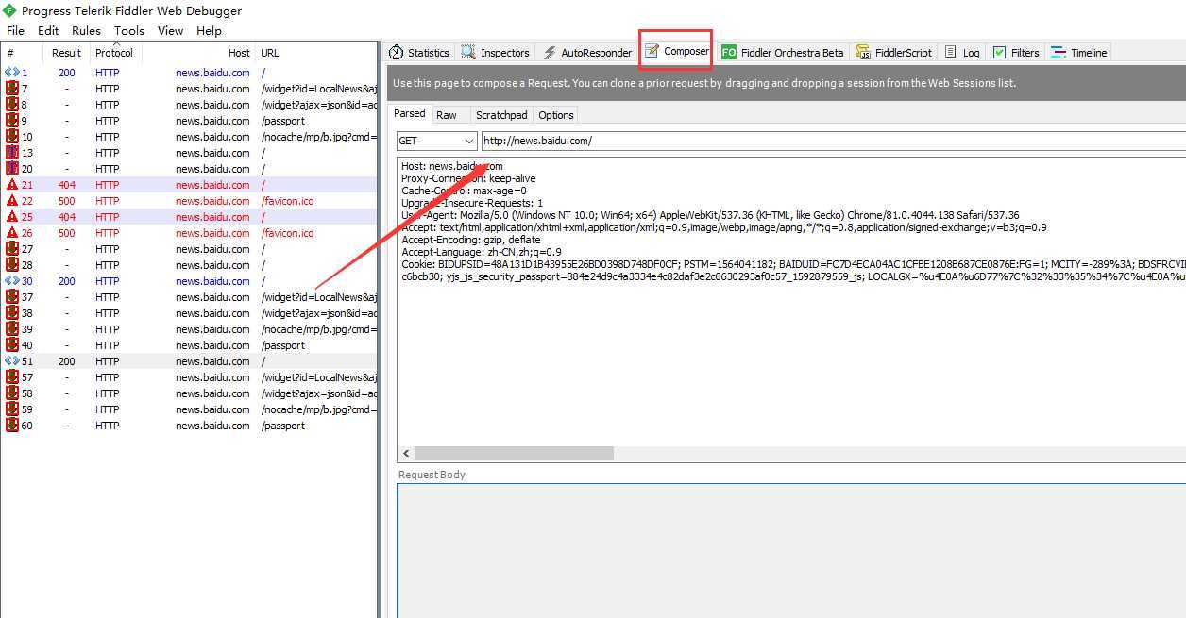The width and height of the screenshot is (1186, 618).
Task: Open the Log tab
Action: click(x=962, y=53)
